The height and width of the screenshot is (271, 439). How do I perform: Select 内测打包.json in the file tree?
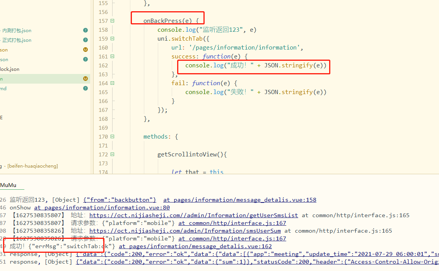(x=17, y=30)
